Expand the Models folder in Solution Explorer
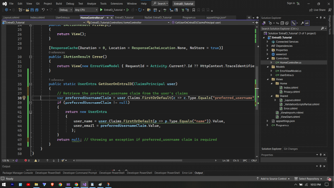334x188 pixels. [x=268, y=67]
